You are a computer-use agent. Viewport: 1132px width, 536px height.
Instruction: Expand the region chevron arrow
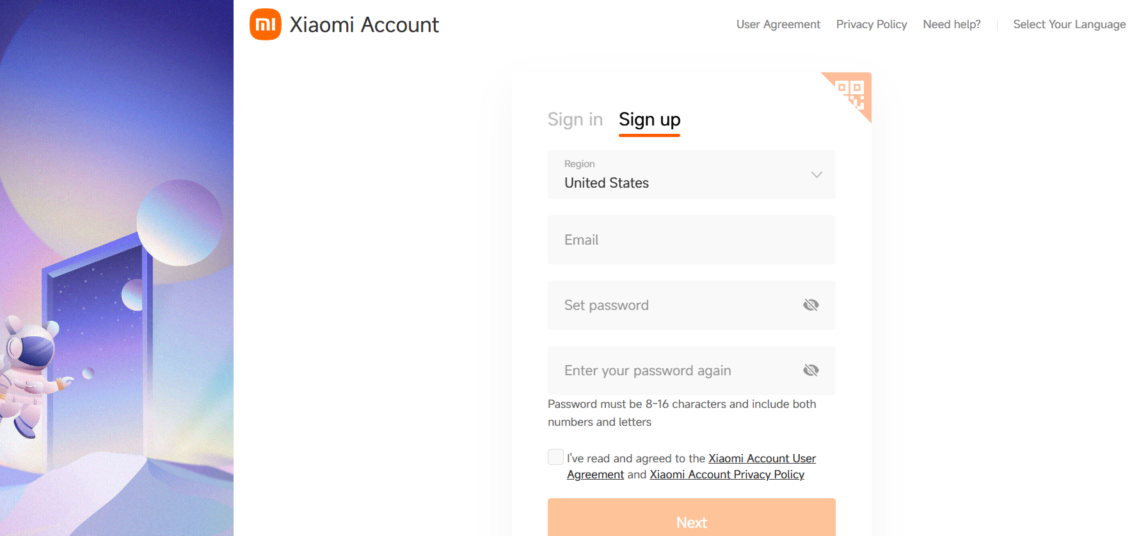[x=817, y=175]
